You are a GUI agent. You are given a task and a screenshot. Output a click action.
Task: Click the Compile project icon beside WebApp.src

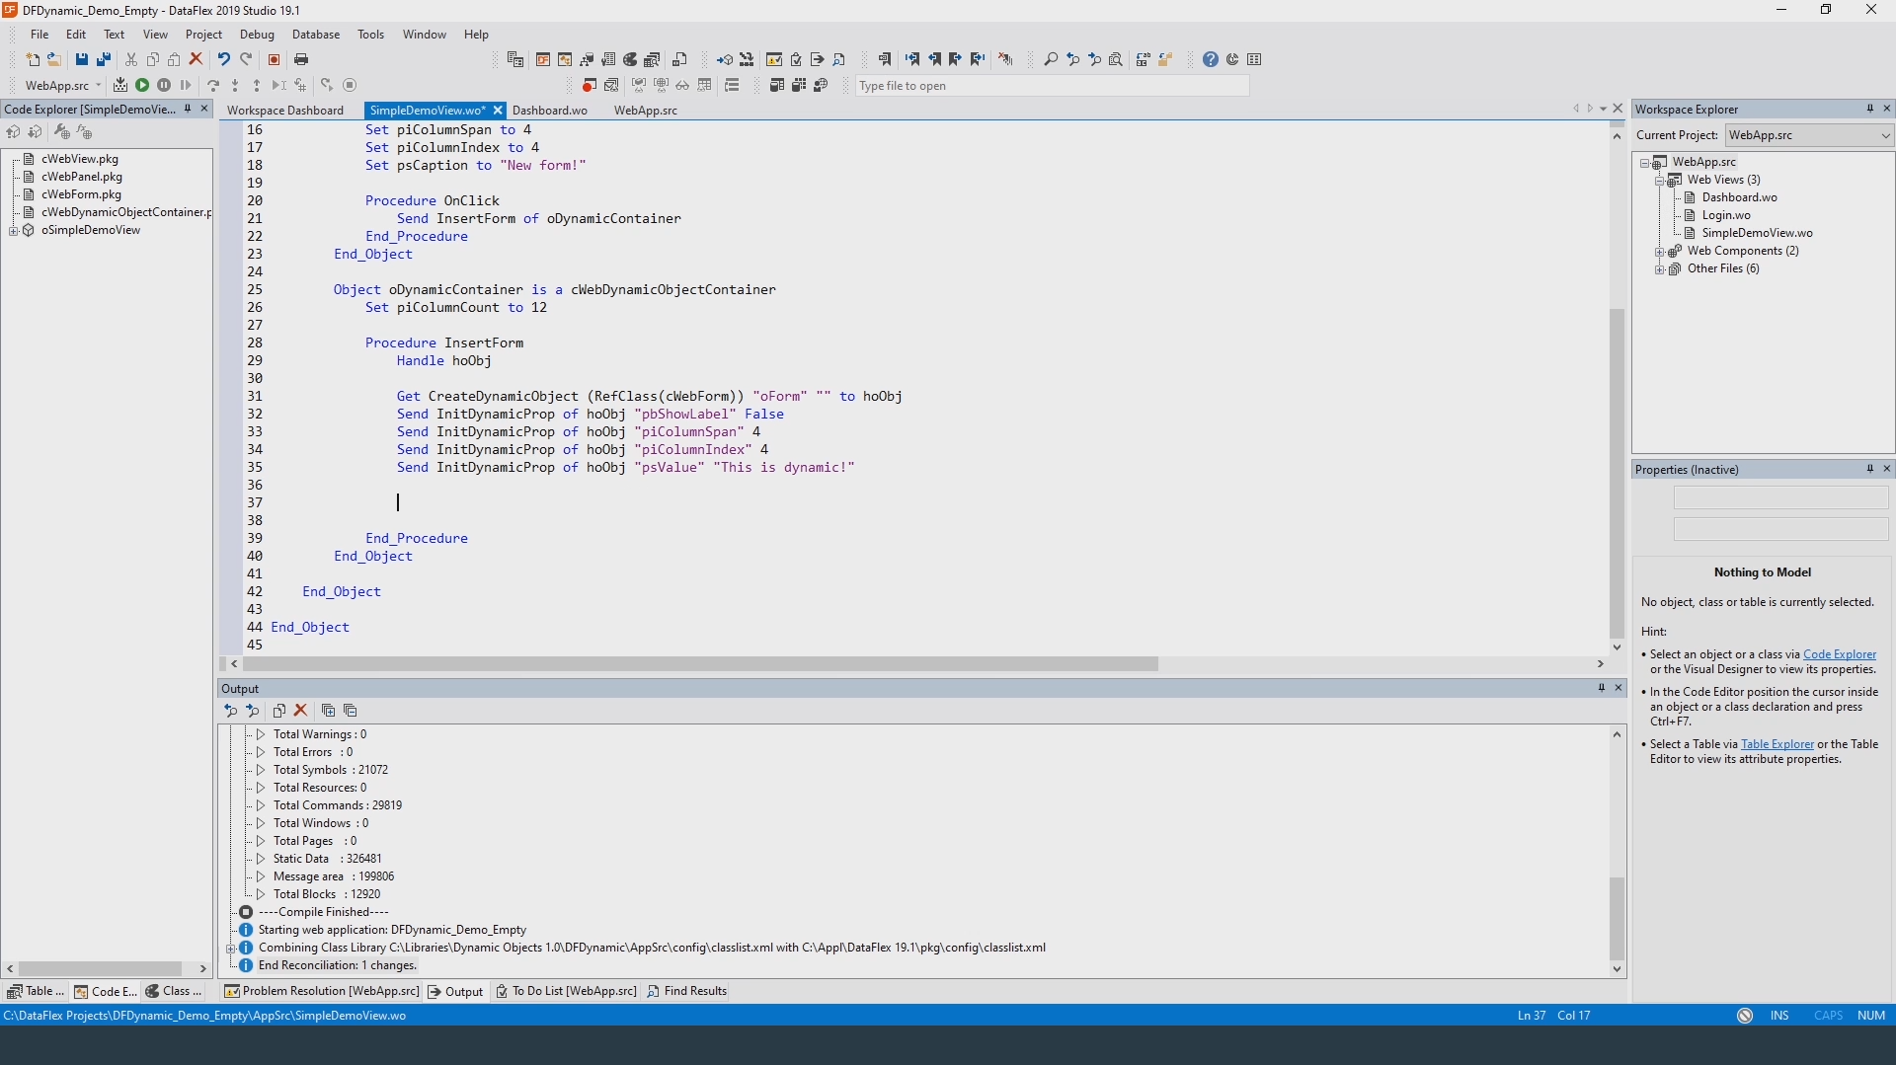[x=120, y=86]
